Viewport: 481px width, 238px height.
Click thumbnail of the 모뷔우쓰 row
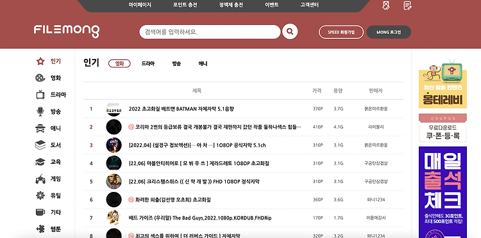click(x=114, y=163)
